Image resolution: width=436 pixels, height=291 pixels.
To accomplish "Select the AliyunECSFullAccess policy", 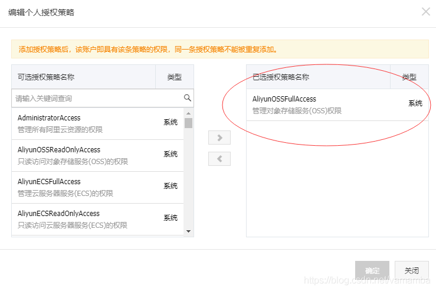I will point(97,188).
